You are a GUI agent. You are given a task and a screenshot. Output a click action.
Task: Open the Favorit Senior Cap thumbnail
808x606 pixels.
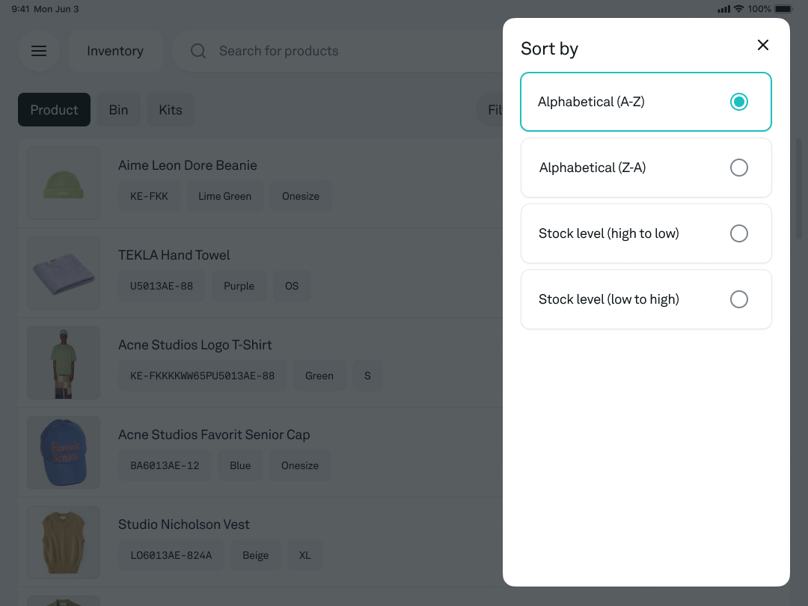[x=64, y=453]
